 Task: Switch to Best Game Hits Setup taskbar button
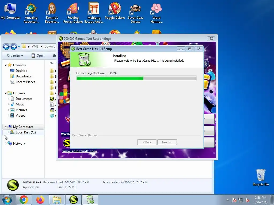tap(90, 200)
